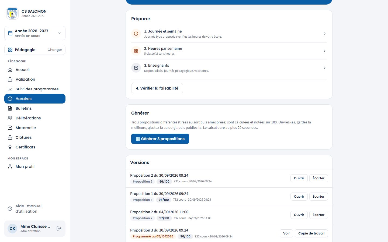Click the 97/100 score badge
Viewport: 388px width, 242px height.
(x=164, y=218)
